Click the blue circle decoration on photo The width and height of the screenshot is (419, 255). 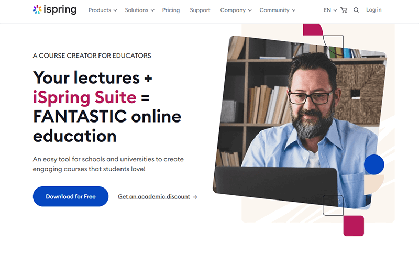(374, 164)
